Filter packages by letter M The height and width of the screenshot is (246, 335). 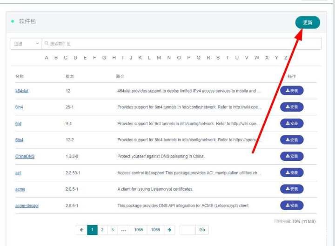tap(159, 58)
